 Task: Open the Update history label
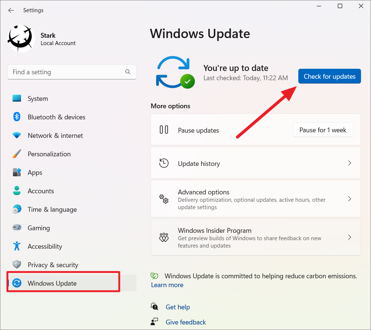199,164
